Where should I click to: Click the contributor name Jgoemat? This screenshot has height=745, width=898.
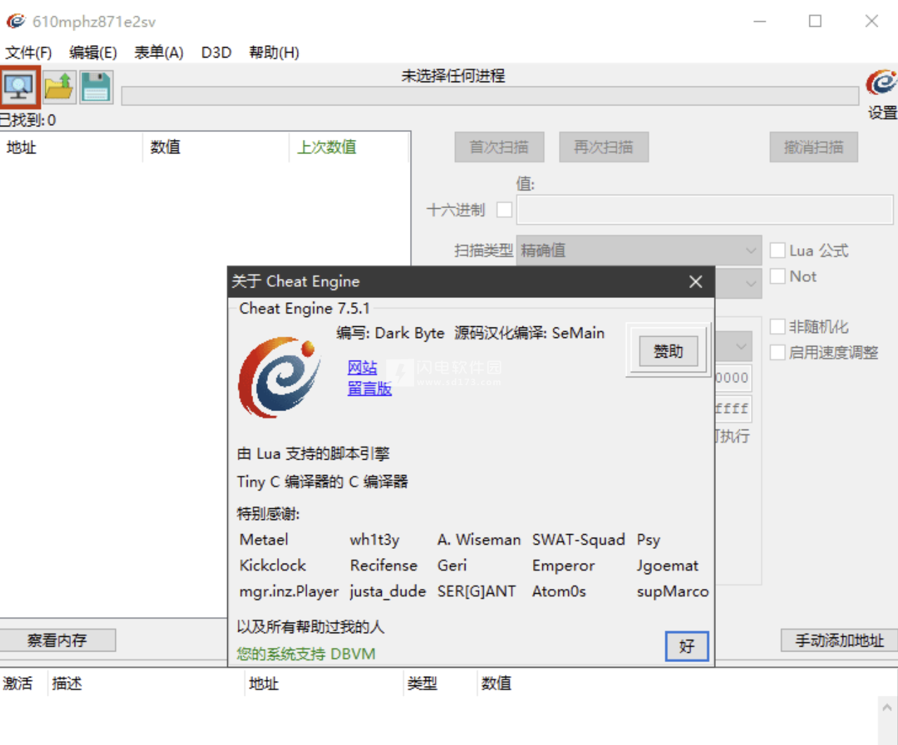668,566
